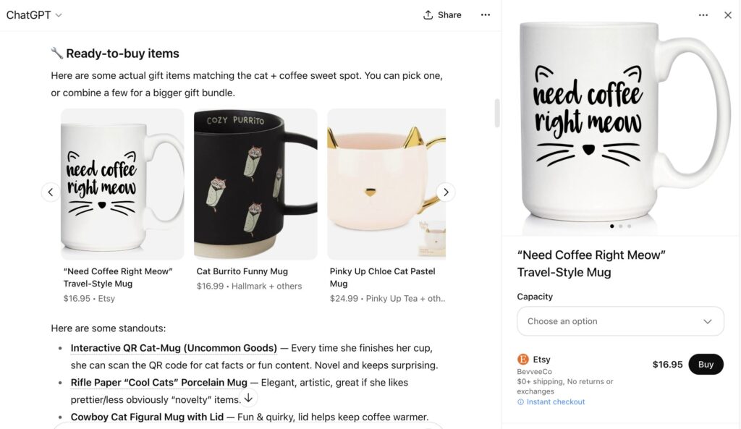
Task: Select the Cat Burrito Funny Mug thumbnail
Action: [x=255, y=184]
